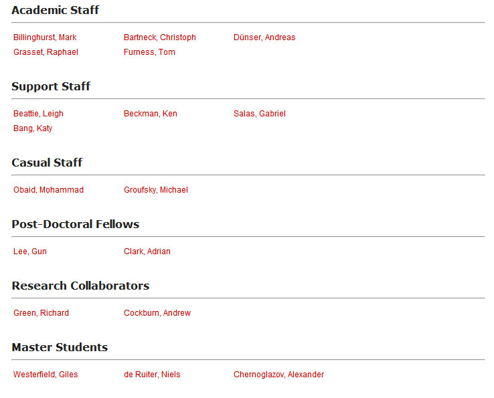Click the Clark, Adrian link
This screenshot has height=398, width=494.
[147, 252]
